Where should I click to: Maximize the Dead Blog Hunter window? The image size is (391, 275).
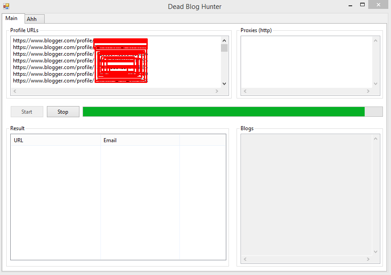coord(362,5)
